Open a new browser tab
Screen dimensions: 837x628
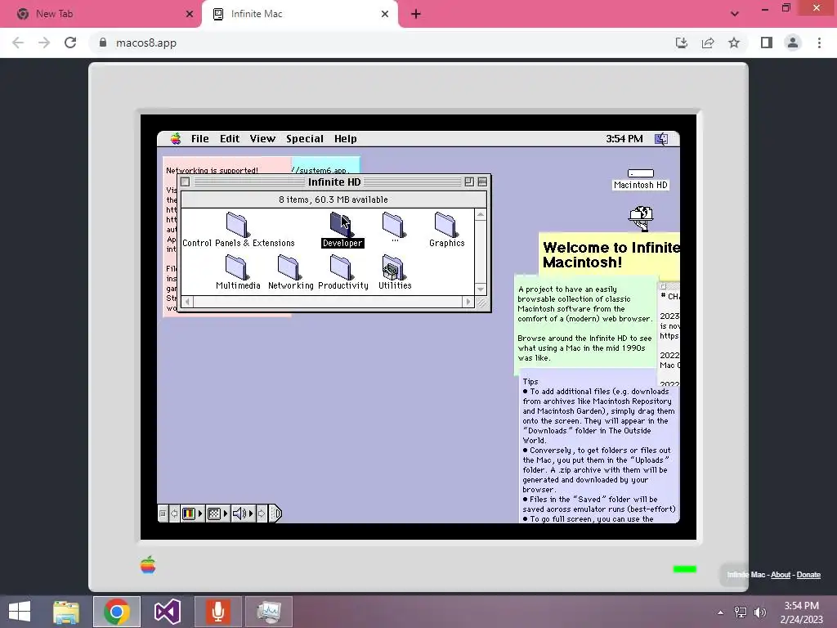click(x=416, y=14)
